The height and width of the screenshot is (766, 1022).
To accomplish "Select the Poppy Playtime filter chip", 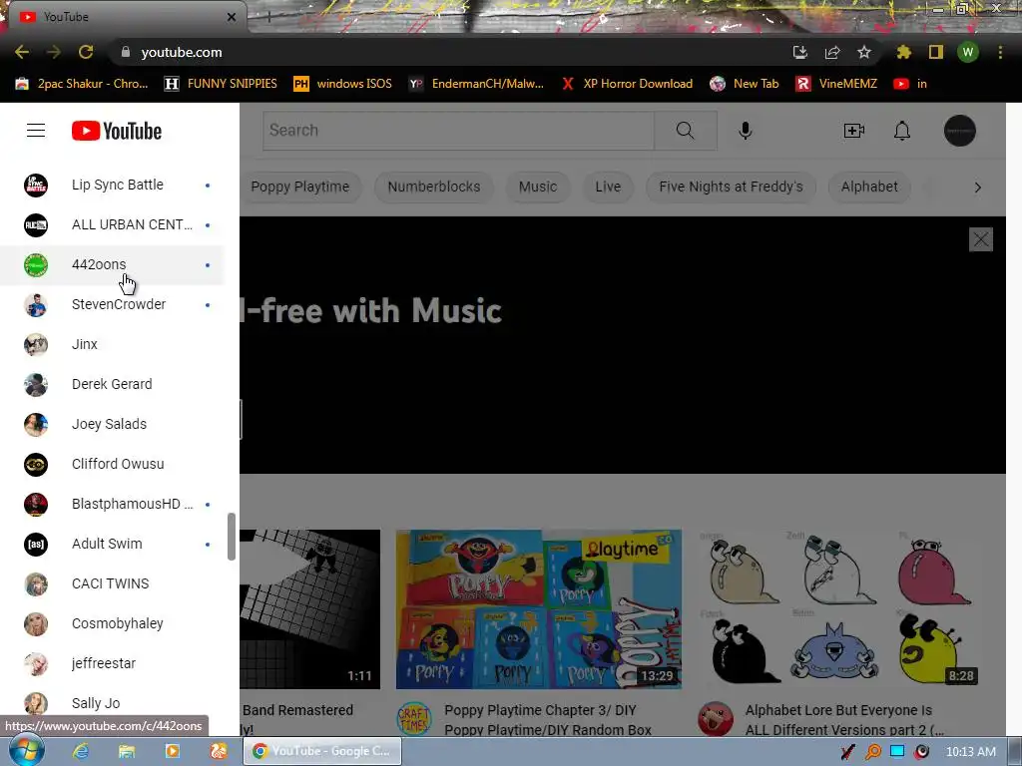I will (x=299, y=187).
